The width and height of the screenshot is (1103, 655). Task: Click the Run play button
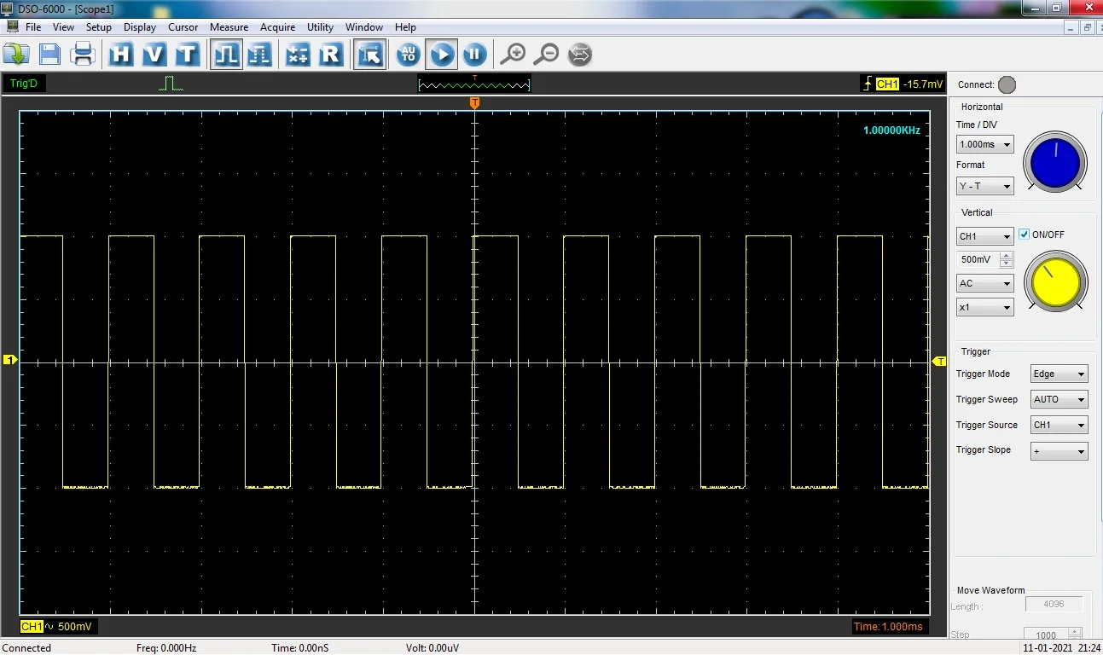click(442, 55)
